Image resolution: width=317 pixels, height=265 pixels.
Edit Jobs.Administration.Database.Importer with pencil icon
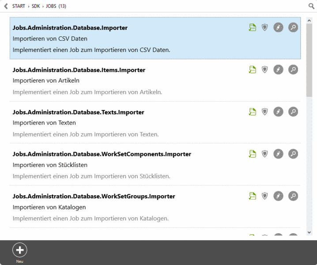point(279,27)
